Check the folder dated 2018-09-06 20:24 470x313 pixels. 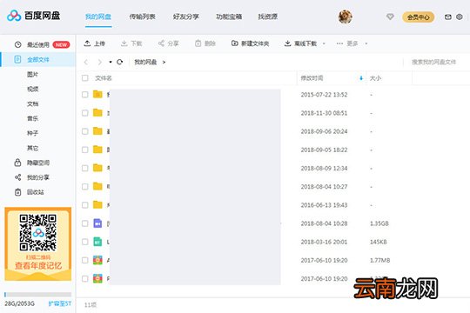[x=85, y=131]
